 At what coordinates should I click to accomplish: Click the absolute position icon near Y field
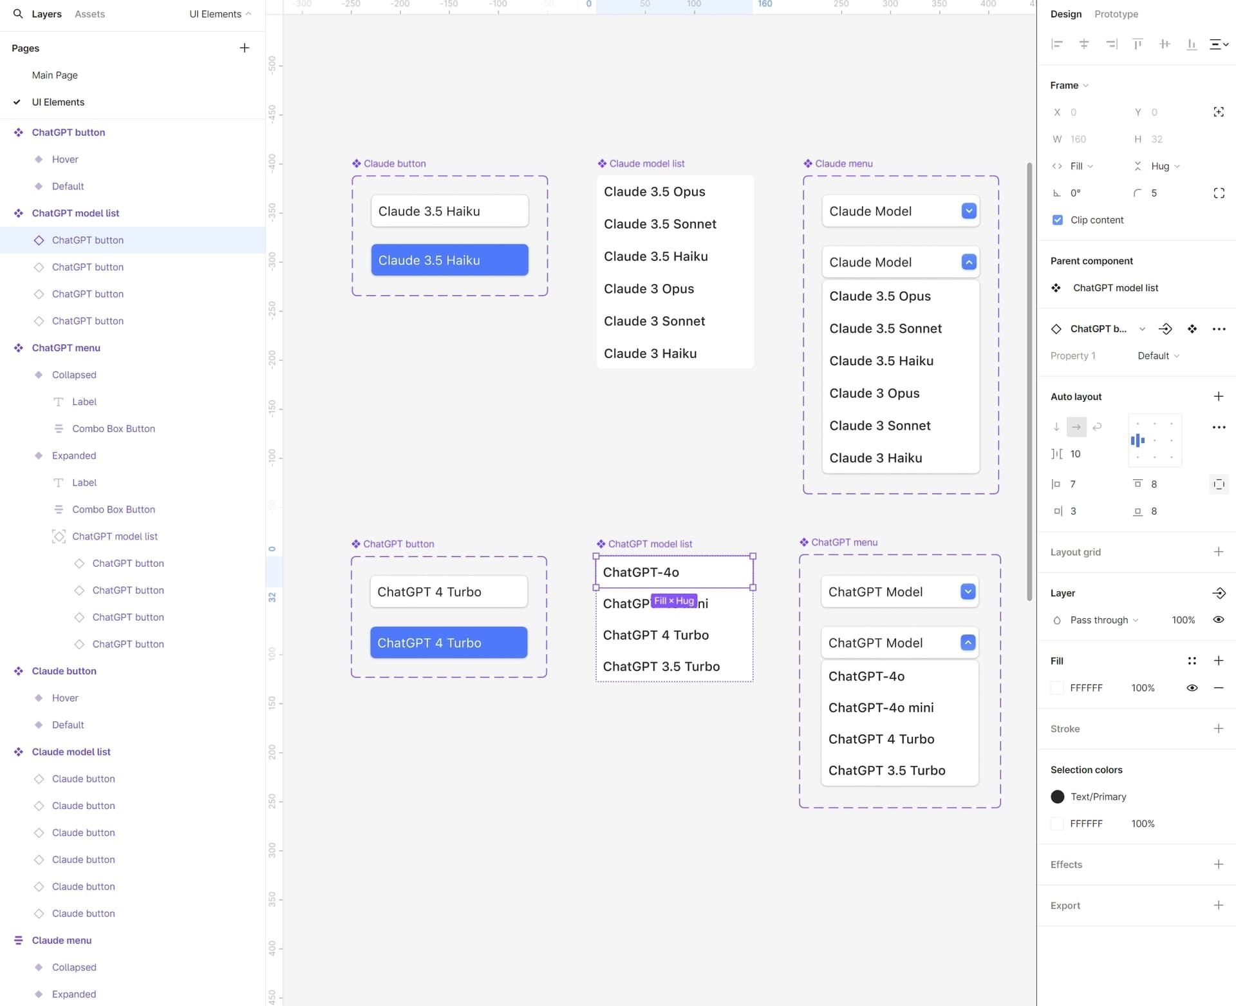[x=1219, y=112]
